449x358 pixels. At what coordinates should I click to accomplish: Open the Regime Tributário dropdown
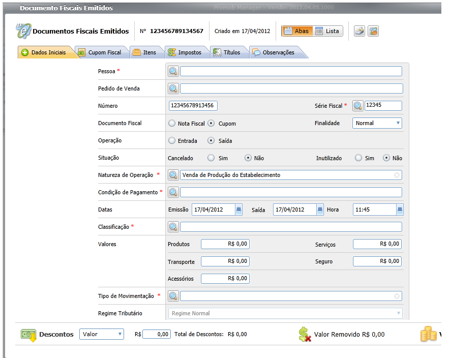285,313
